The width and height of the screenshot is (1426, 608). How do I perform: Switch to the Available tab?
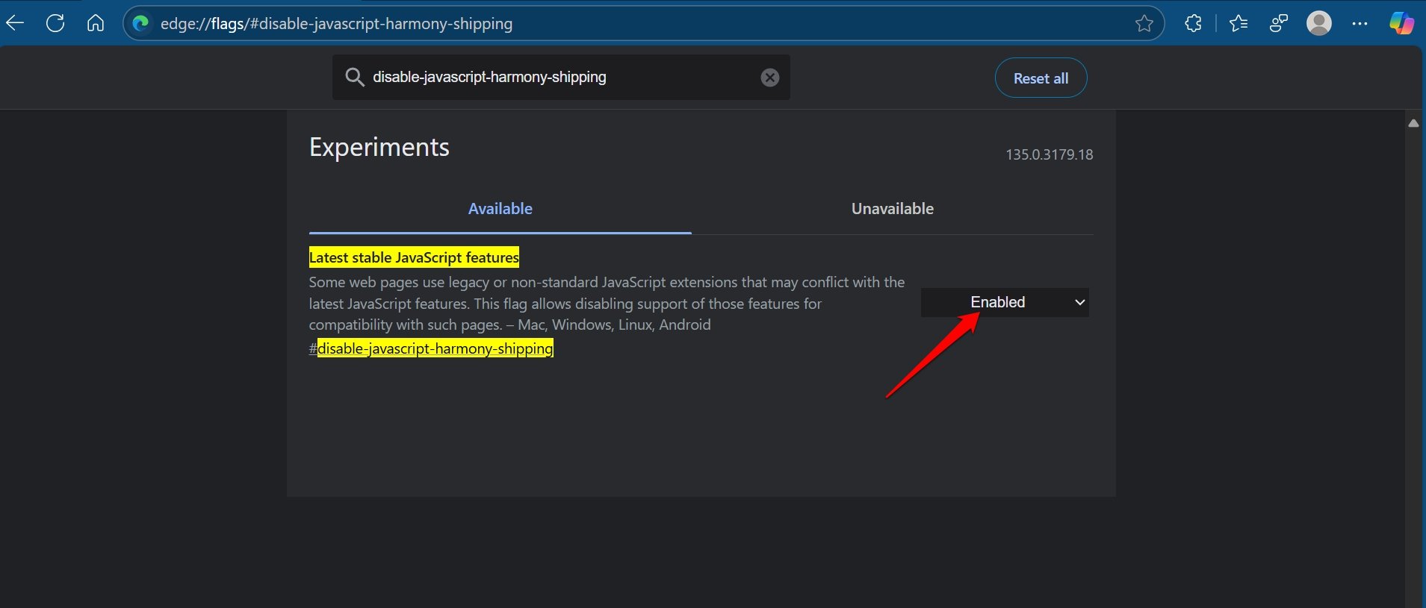pyautogui.click(x=500, y=209)
